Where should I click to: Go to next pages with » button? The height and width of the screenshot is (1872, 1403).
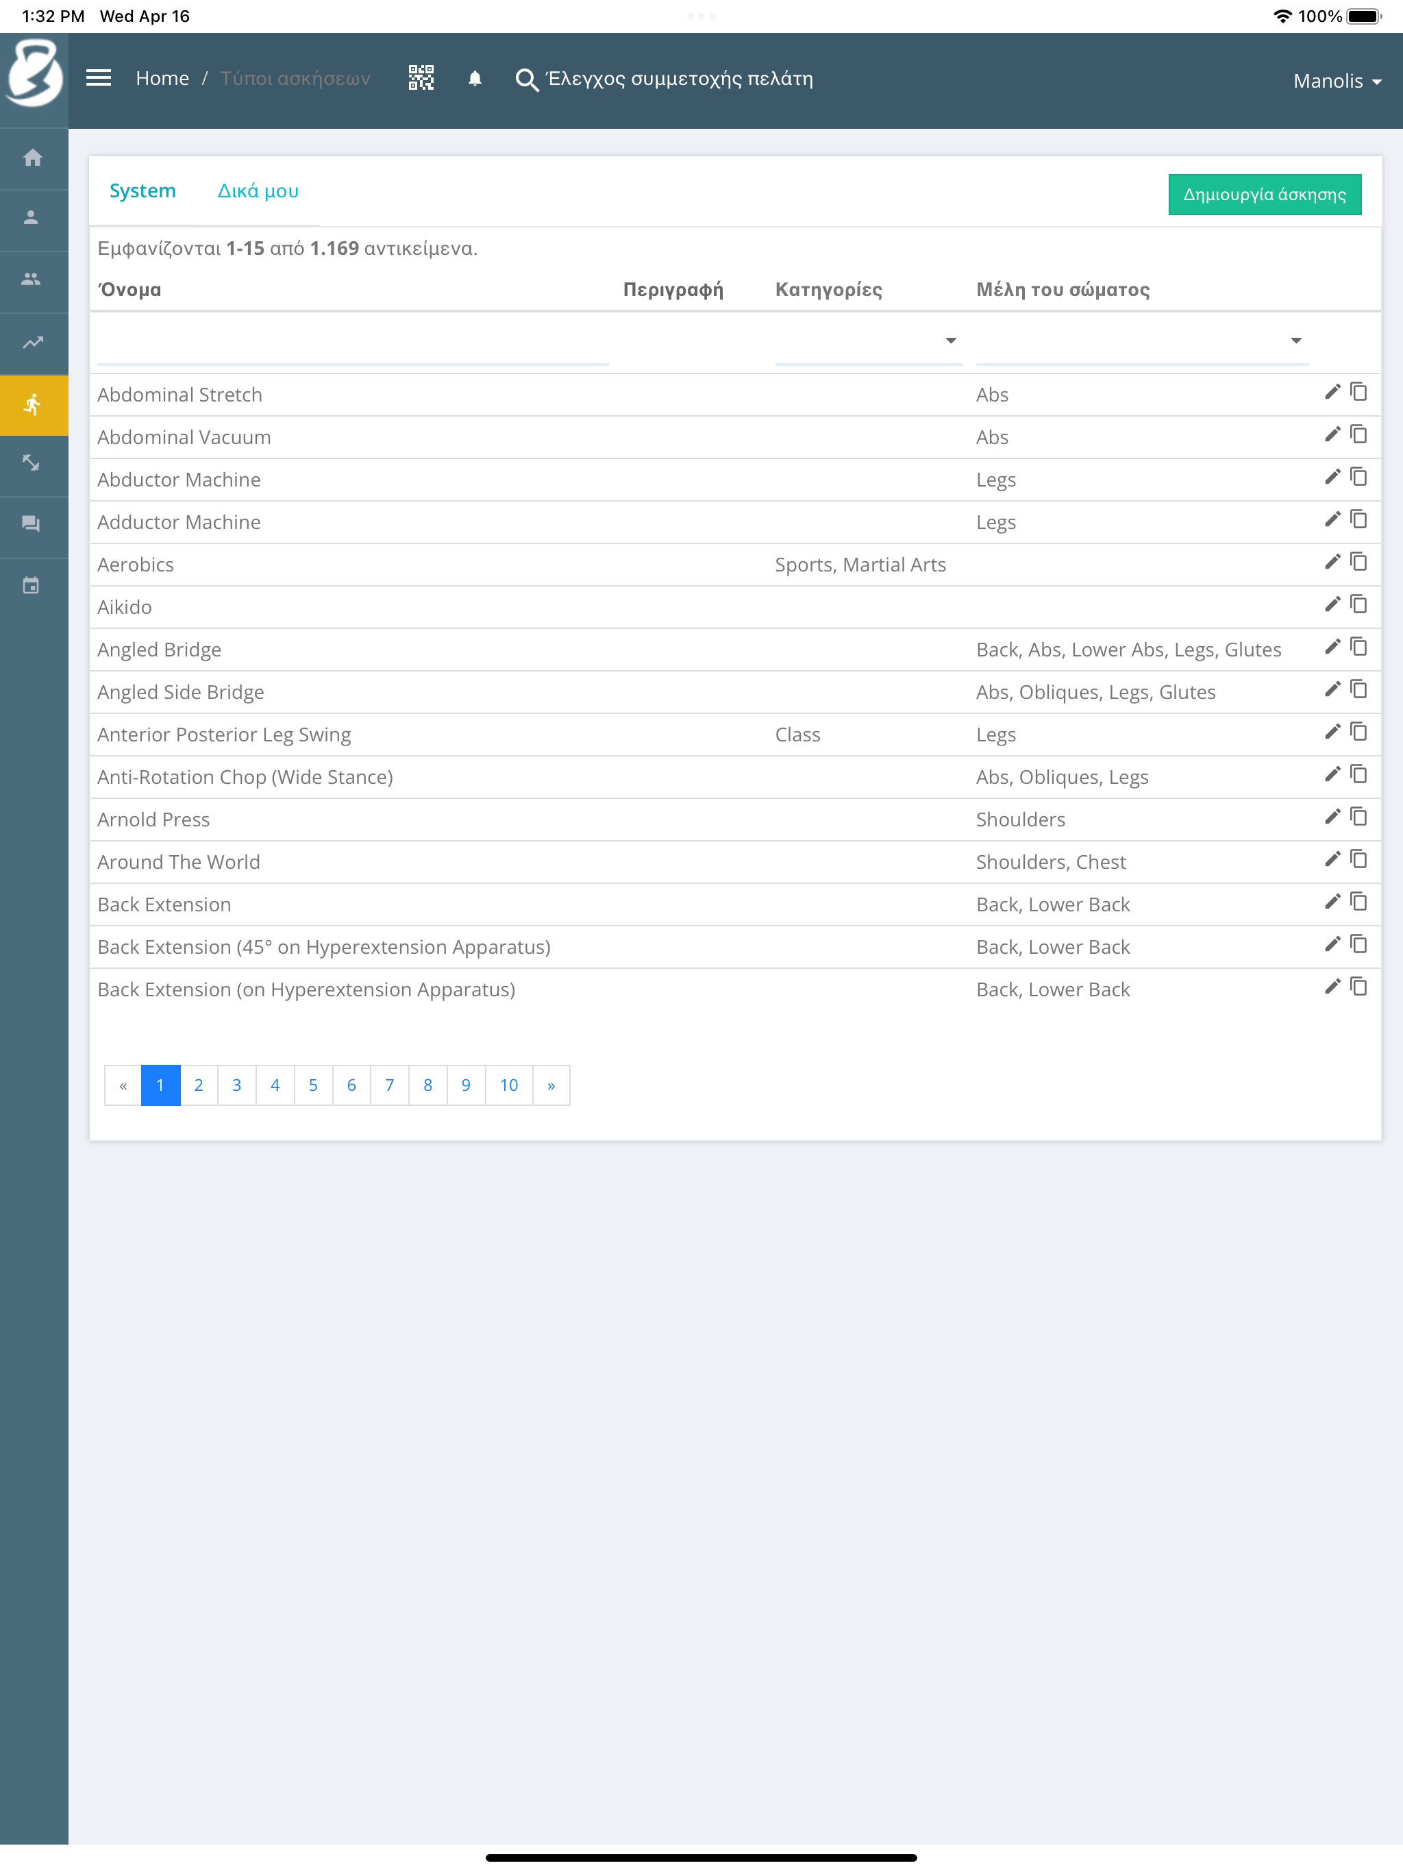[551, 1085]
